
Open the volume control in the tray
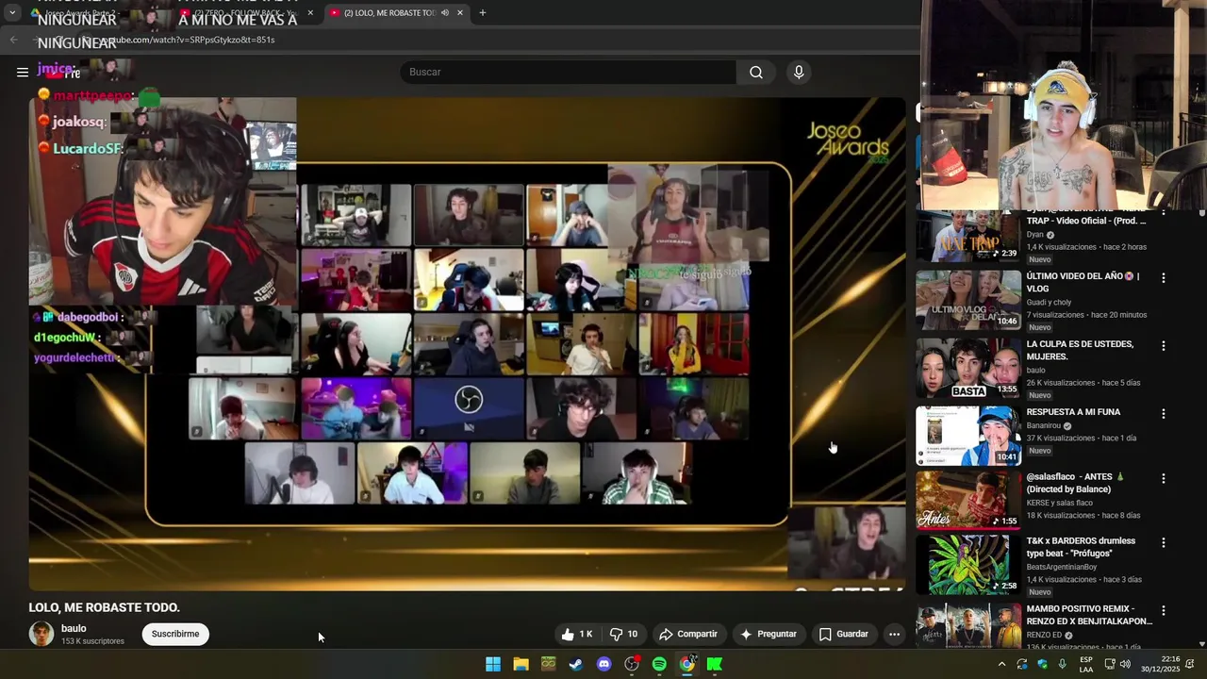1125,664
